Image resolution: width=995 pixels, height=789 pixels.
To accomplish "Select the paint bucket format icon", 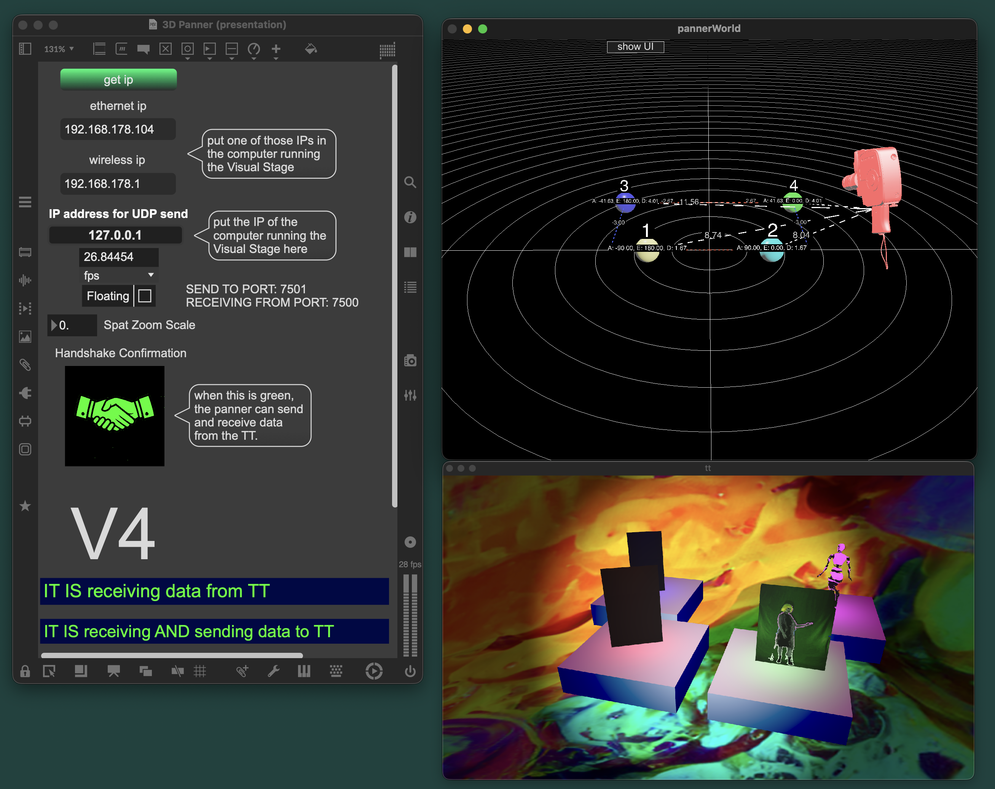I will coord(311,49).
